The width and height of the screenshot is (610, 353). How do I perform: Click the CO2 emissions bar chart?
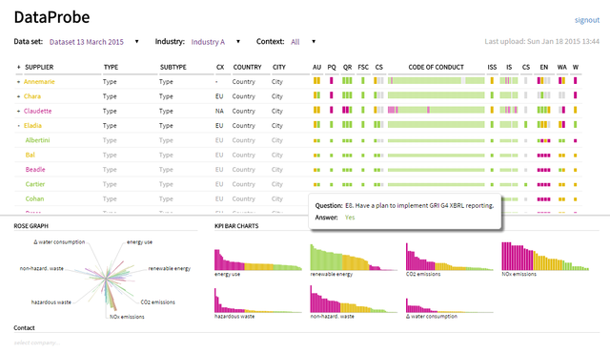pyautogui.click(x=449, y=257)
